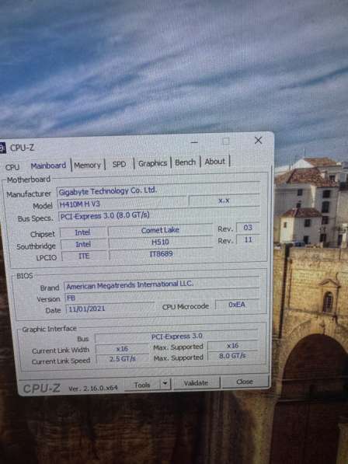Click the Comet Lake chipset value

(x=160, y=230)
